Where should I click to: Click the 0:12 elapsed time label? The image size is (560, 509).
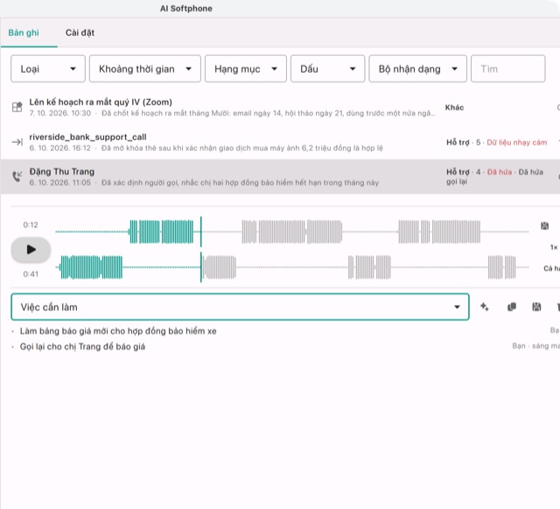point(31,225)
